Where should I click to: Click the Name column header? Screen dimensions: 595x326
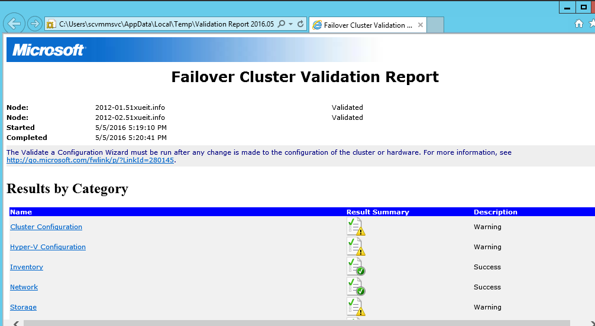pyautogui.click(x=21, y=212)
